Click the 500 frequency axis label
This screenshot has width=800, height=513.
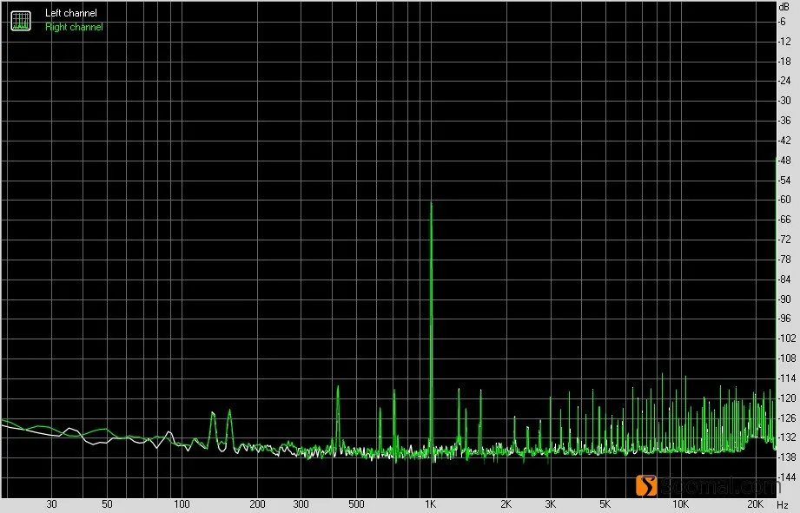click(x=356, y=504)
